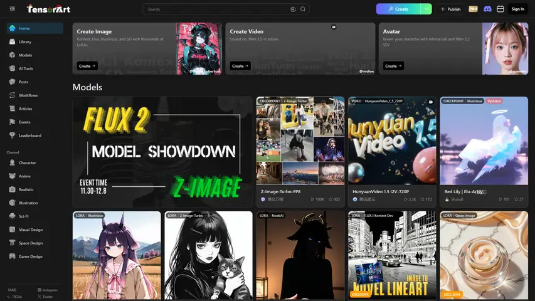Select the Game Design channel

[x=34, y=256]
